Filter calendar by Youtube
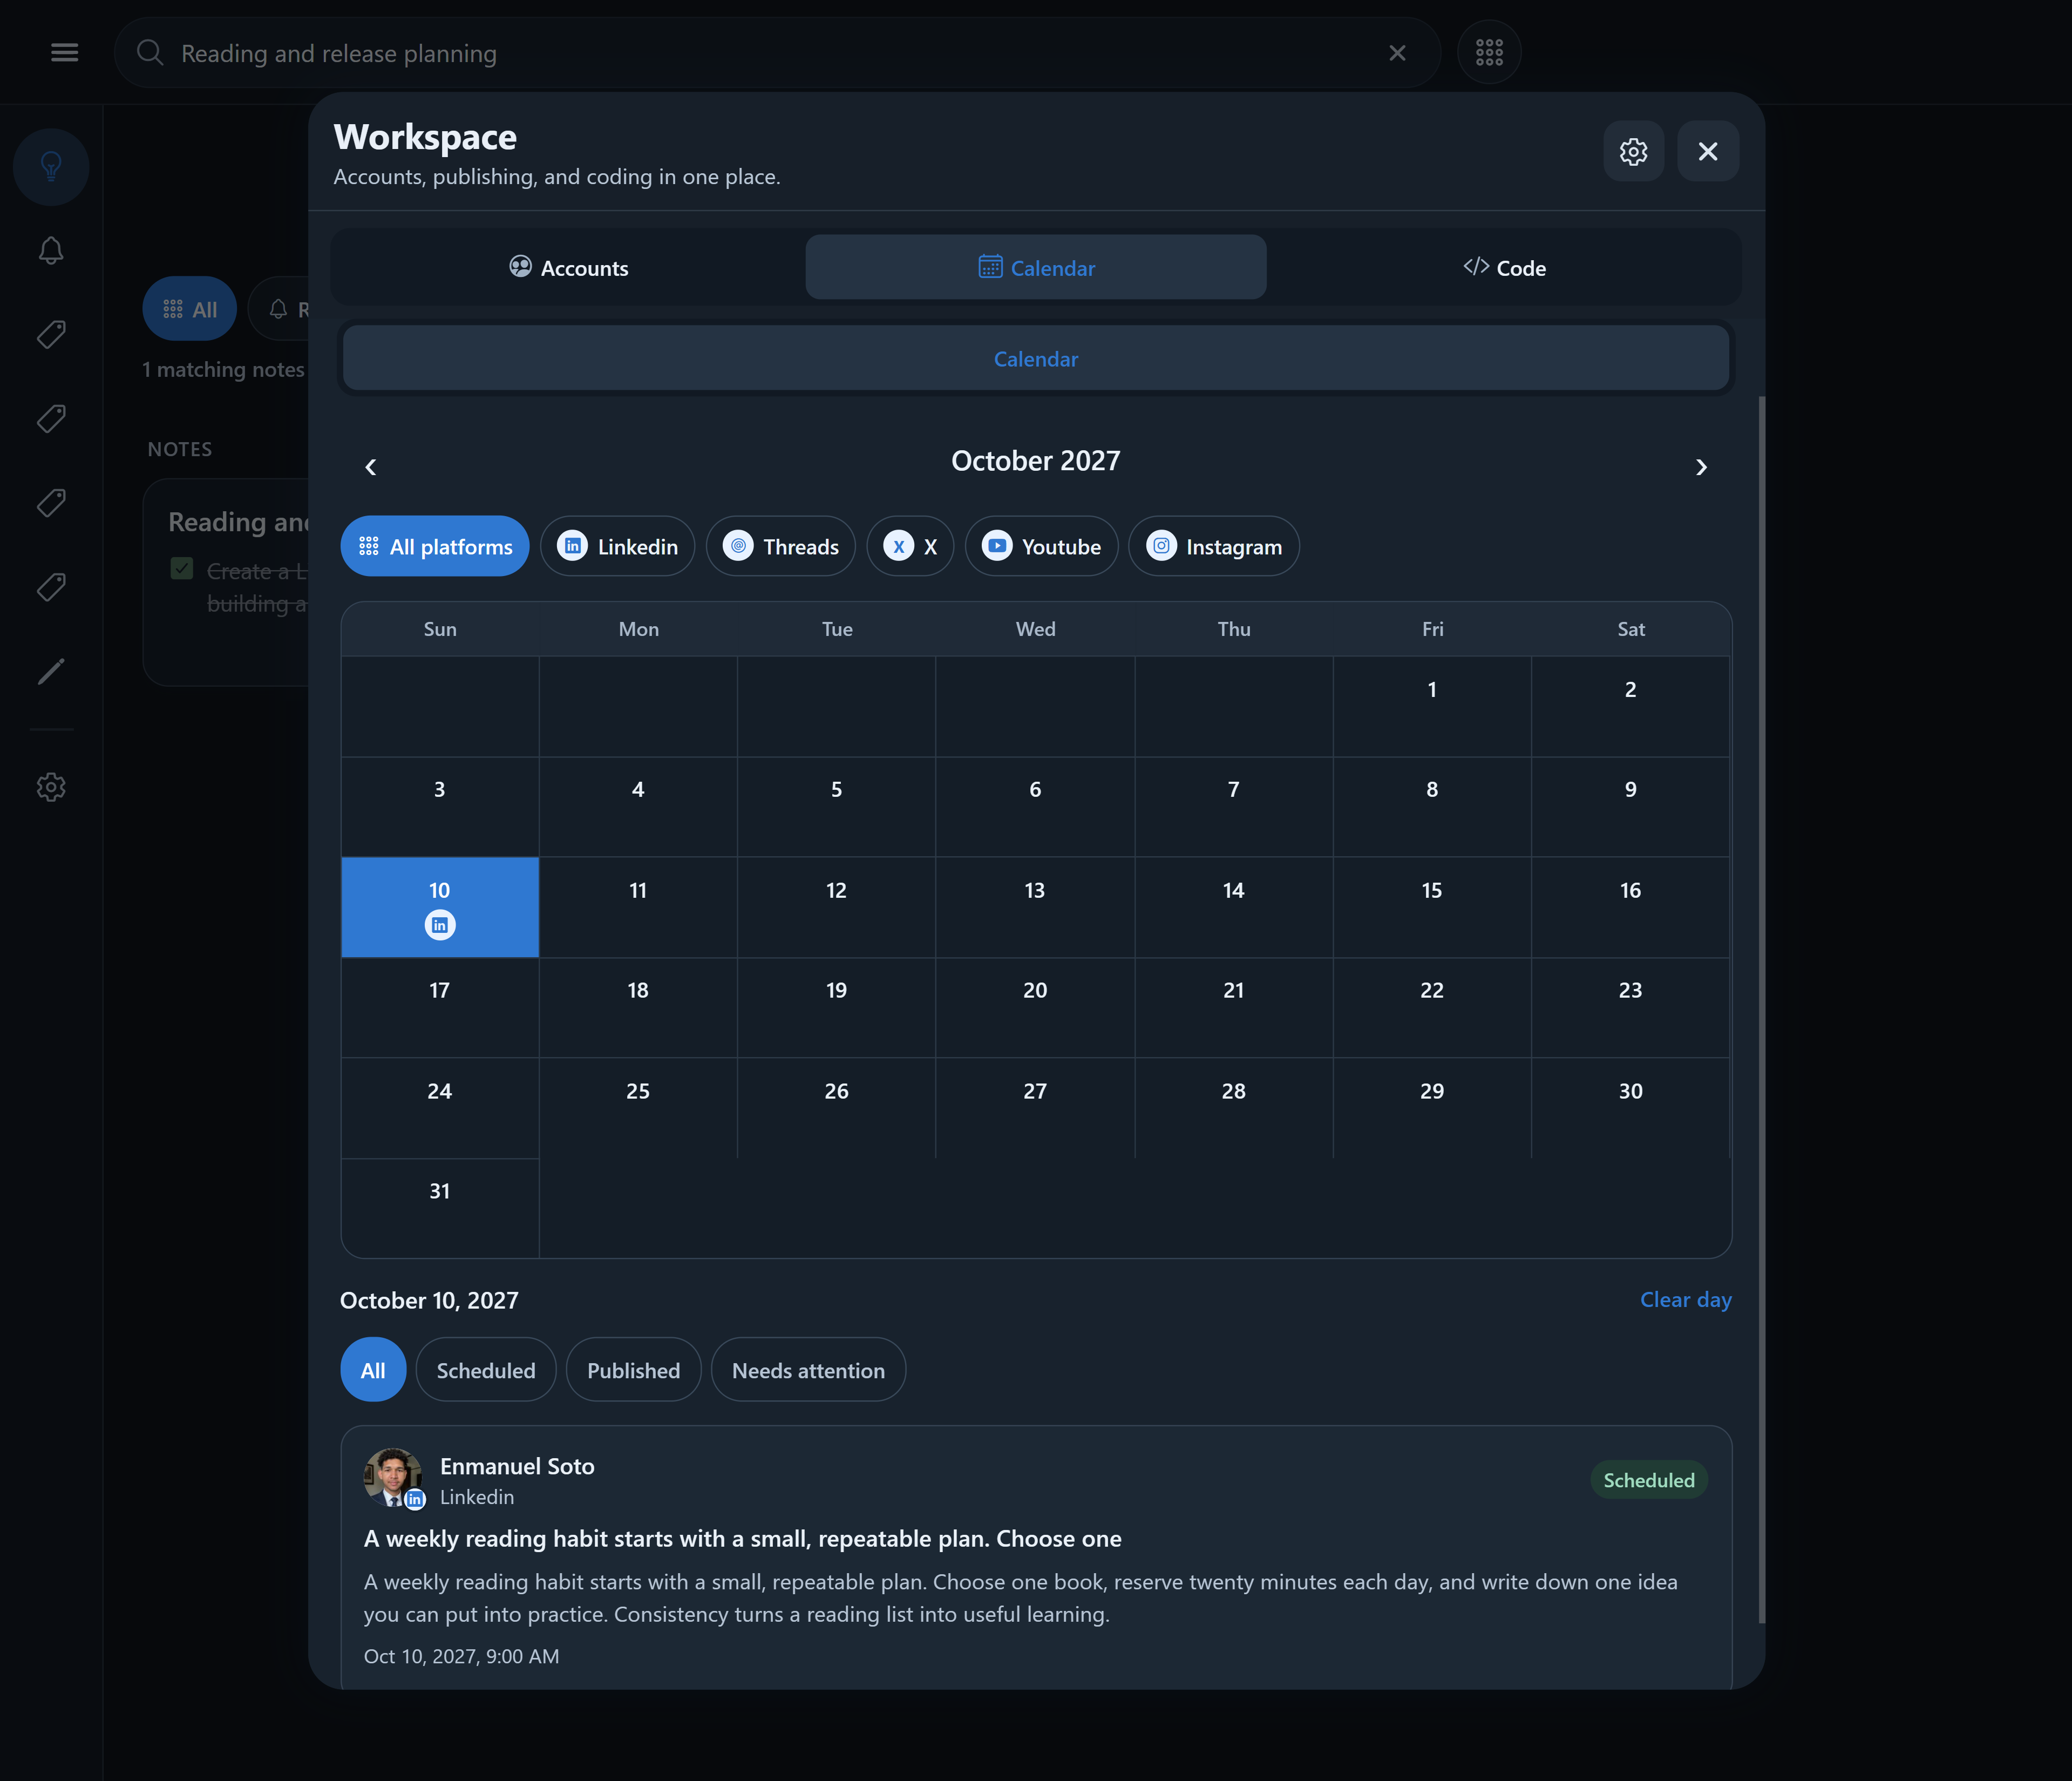This screenshot has height=1781, width=2072. (x=1041, y=546)
